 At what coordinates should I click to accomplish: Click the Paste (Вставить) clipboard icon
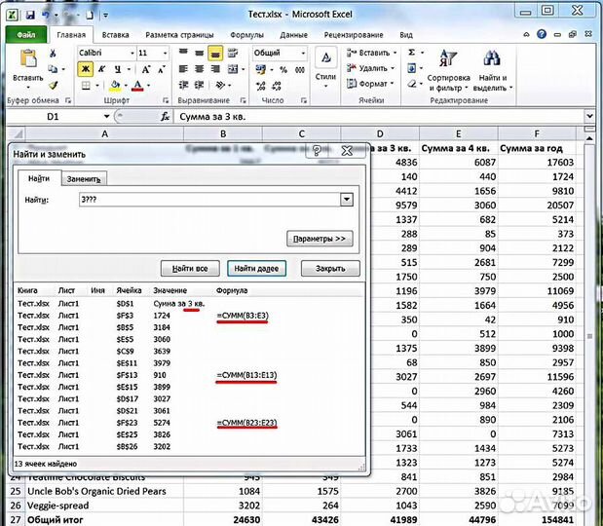(28, 58)
